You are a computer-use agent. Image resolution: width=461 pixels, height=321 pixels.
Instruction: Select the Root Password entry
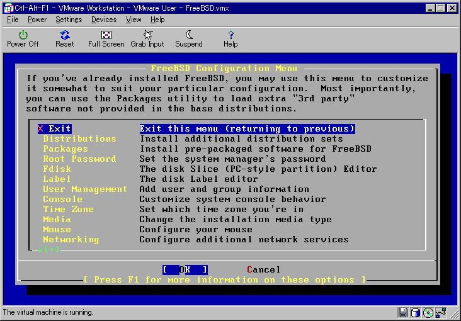coord(79,159)
